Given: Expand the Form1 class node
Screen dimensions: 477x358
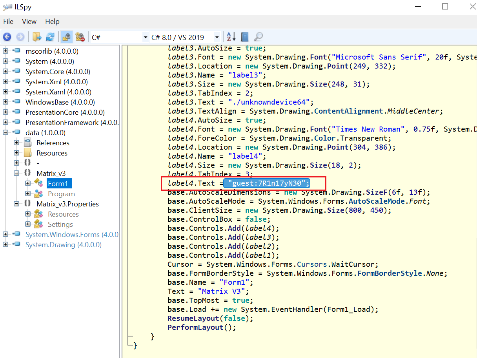Looking at the screenshot, I should click(28, 183).
